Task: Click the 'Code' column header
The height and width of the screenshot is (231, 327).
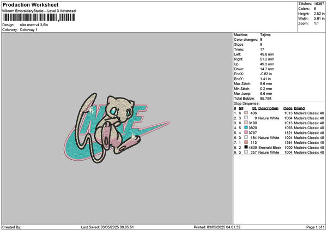Action: (x=288, y=108)
